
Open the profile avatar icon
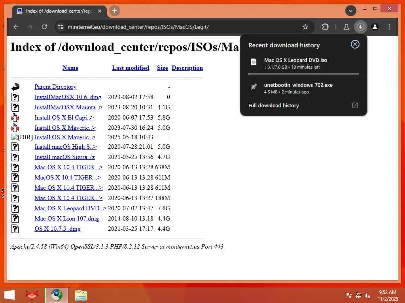coord(375,27)
